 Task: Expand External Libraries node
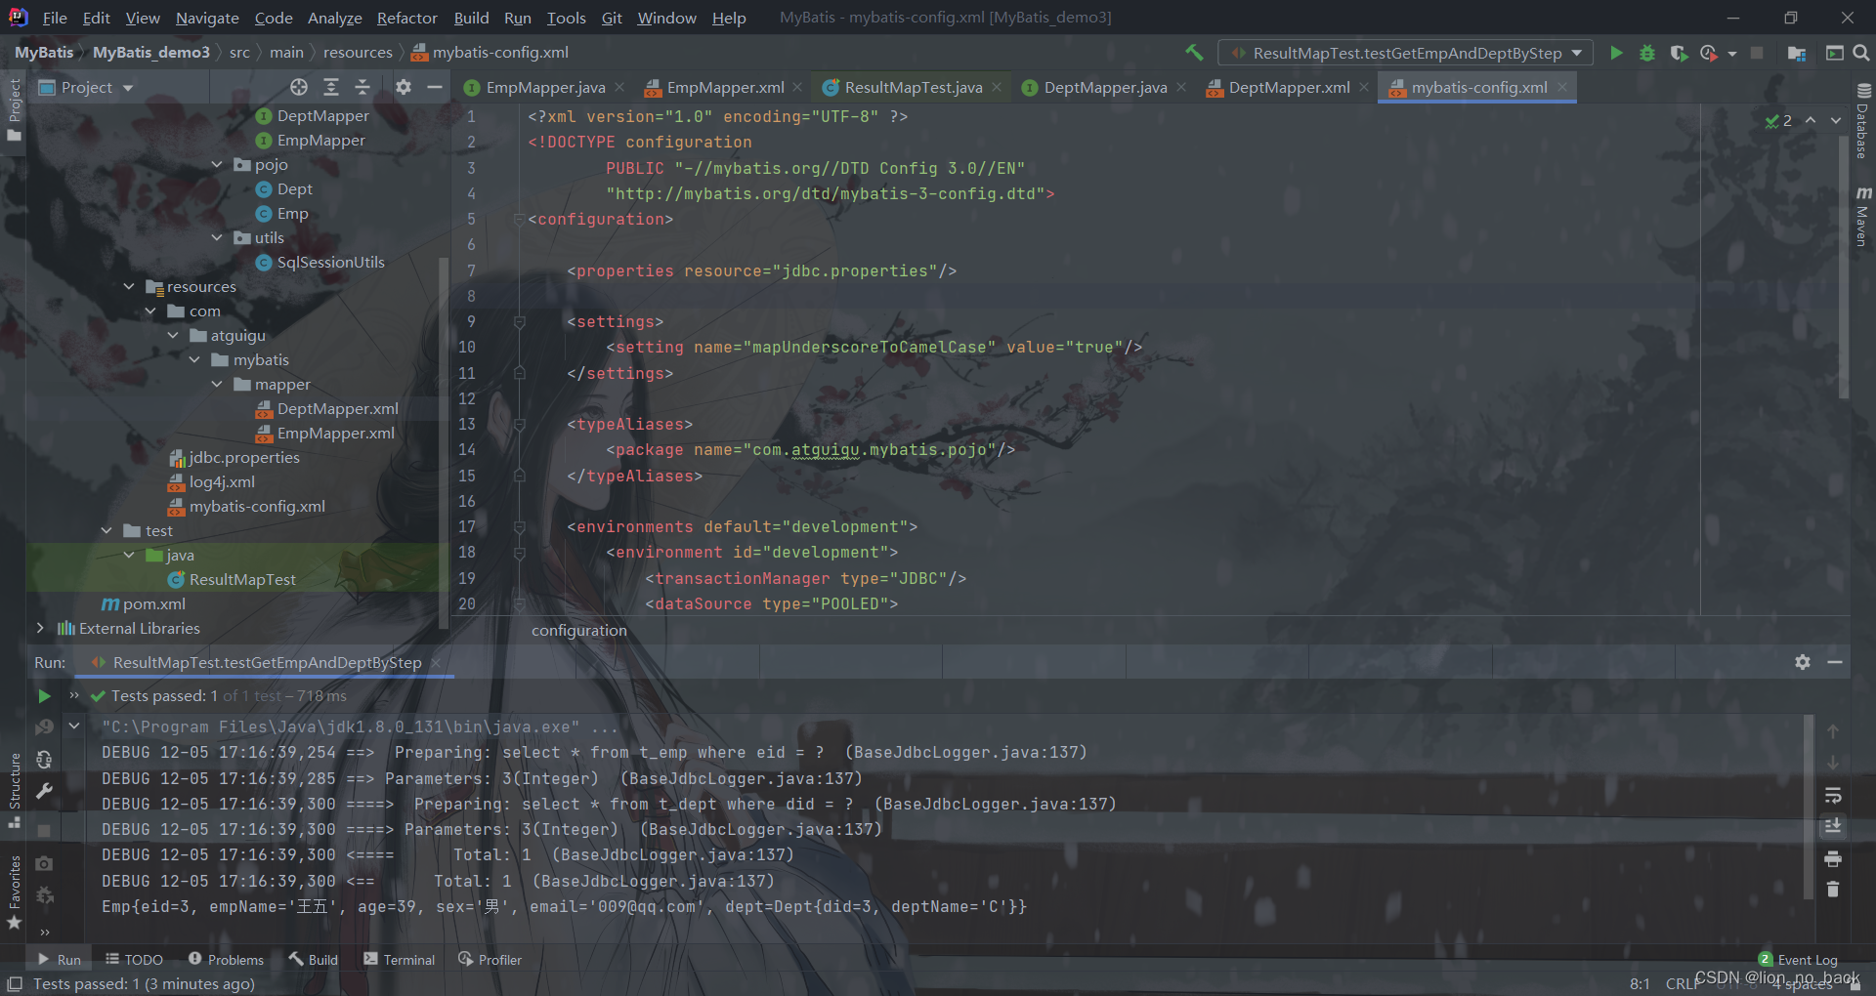tap(40, 629)
